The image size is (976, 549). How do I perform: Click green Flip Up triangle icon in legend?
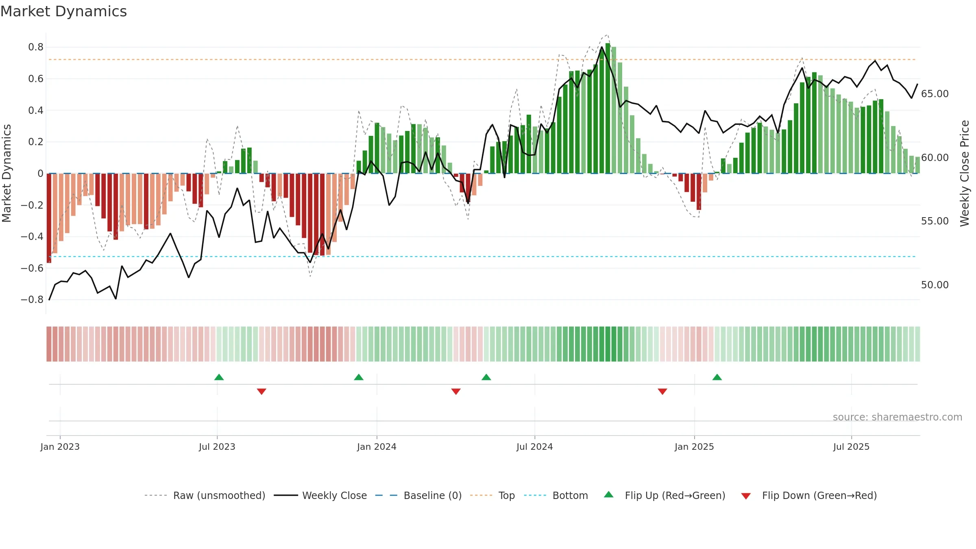[x=609, y=495]
